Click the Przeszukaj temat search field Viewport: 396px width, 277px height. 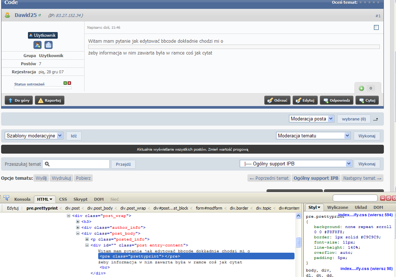(x=79, y=164)
